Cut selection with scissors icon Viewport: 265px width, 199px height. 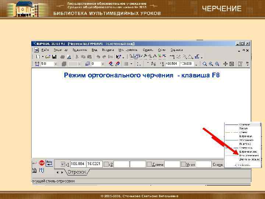point(77,57)
